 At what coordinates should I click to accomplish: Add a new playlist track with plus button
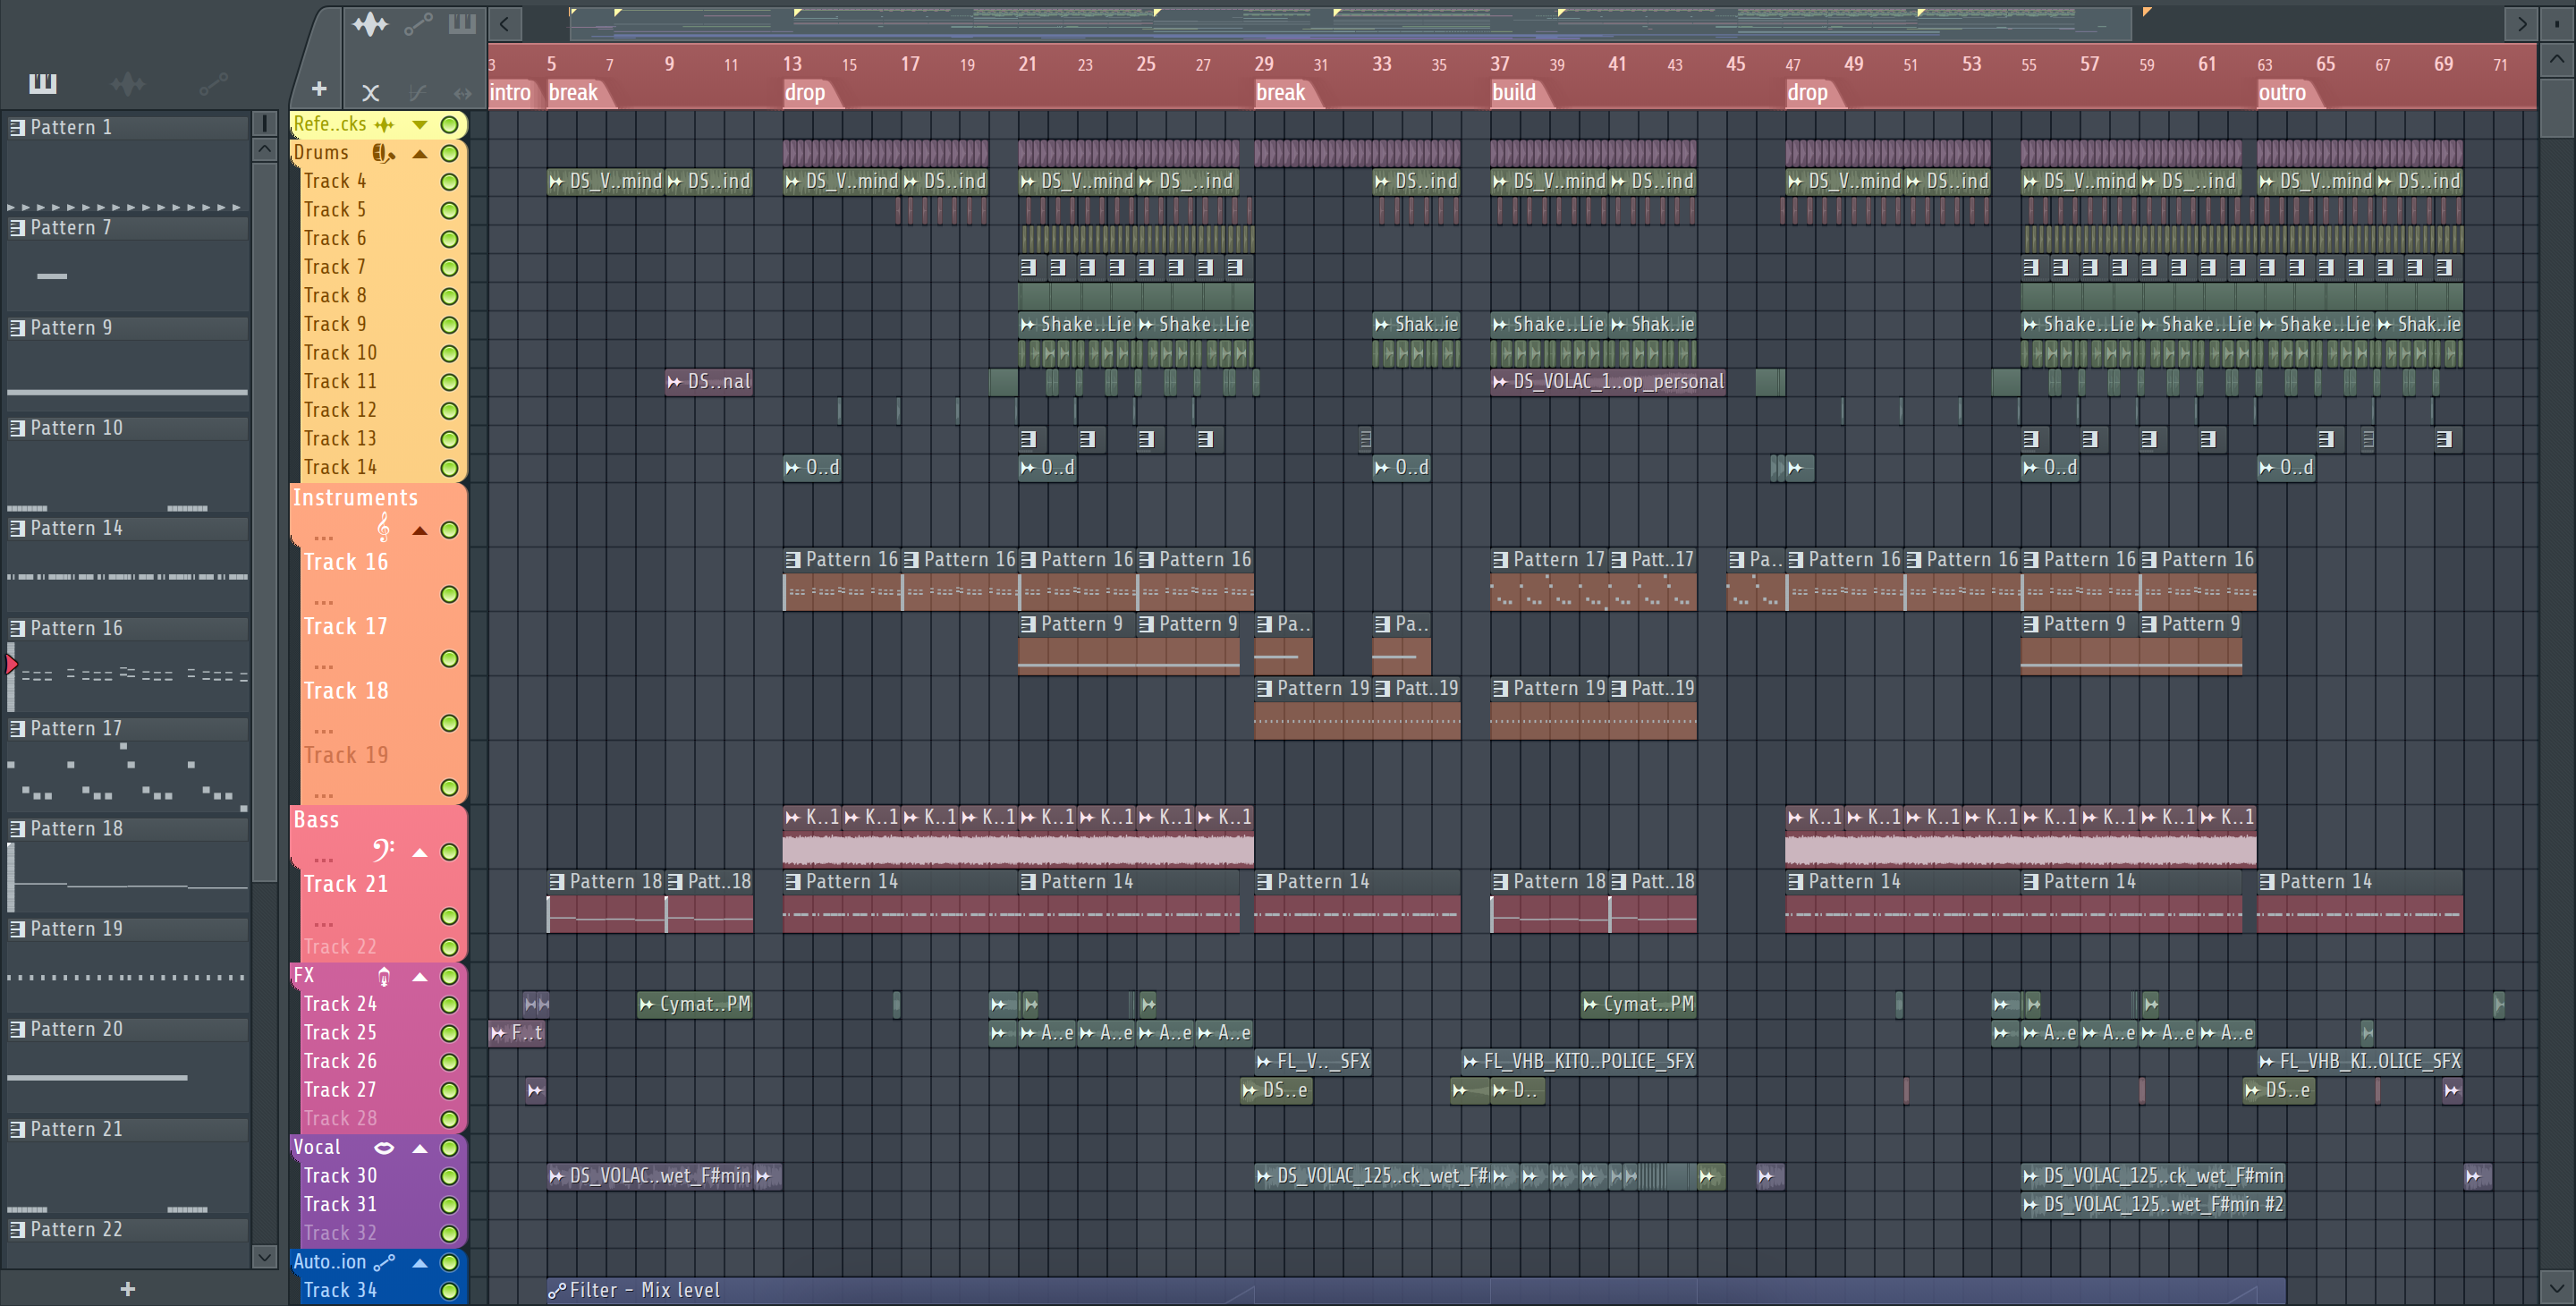319,89
